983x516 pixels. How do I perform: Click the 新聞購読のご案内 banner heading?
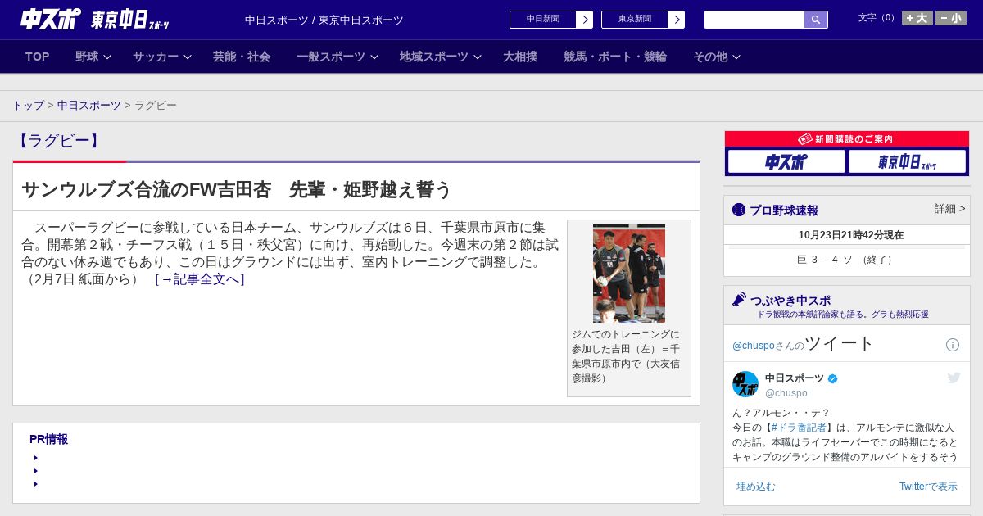pos(846,139)
